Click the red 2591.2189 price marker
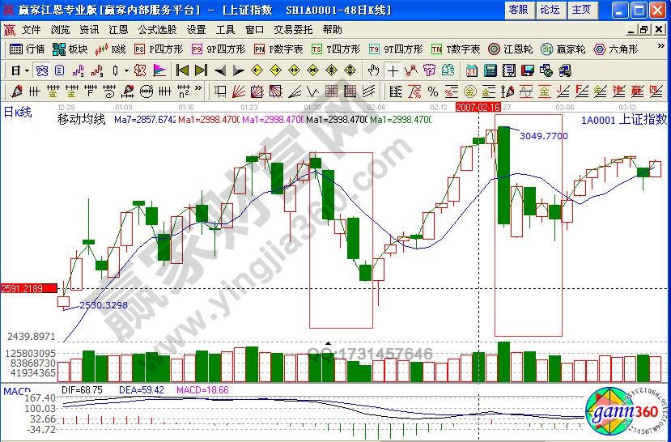The height and width of the screenshot is (442, 671). (x=29, y=288)
